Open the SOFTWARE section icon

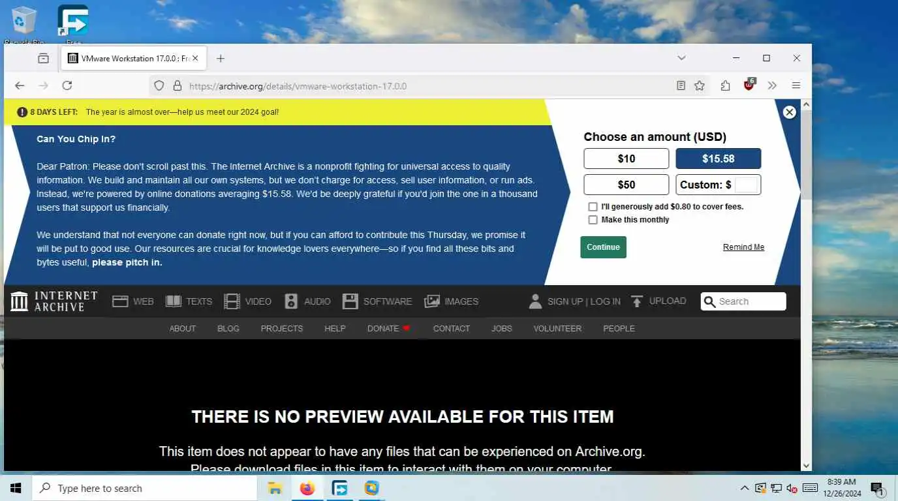pos(350,301)
